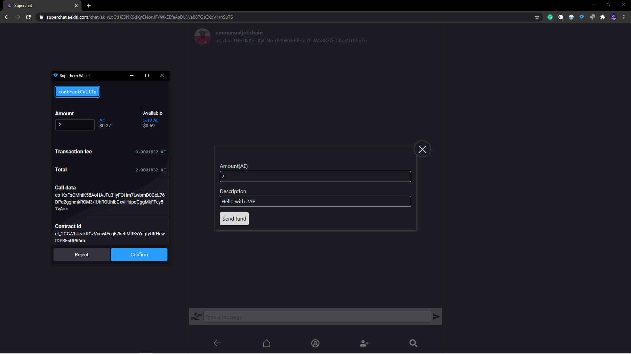Click the Amount(AE) field in dialog

[315, 176]
